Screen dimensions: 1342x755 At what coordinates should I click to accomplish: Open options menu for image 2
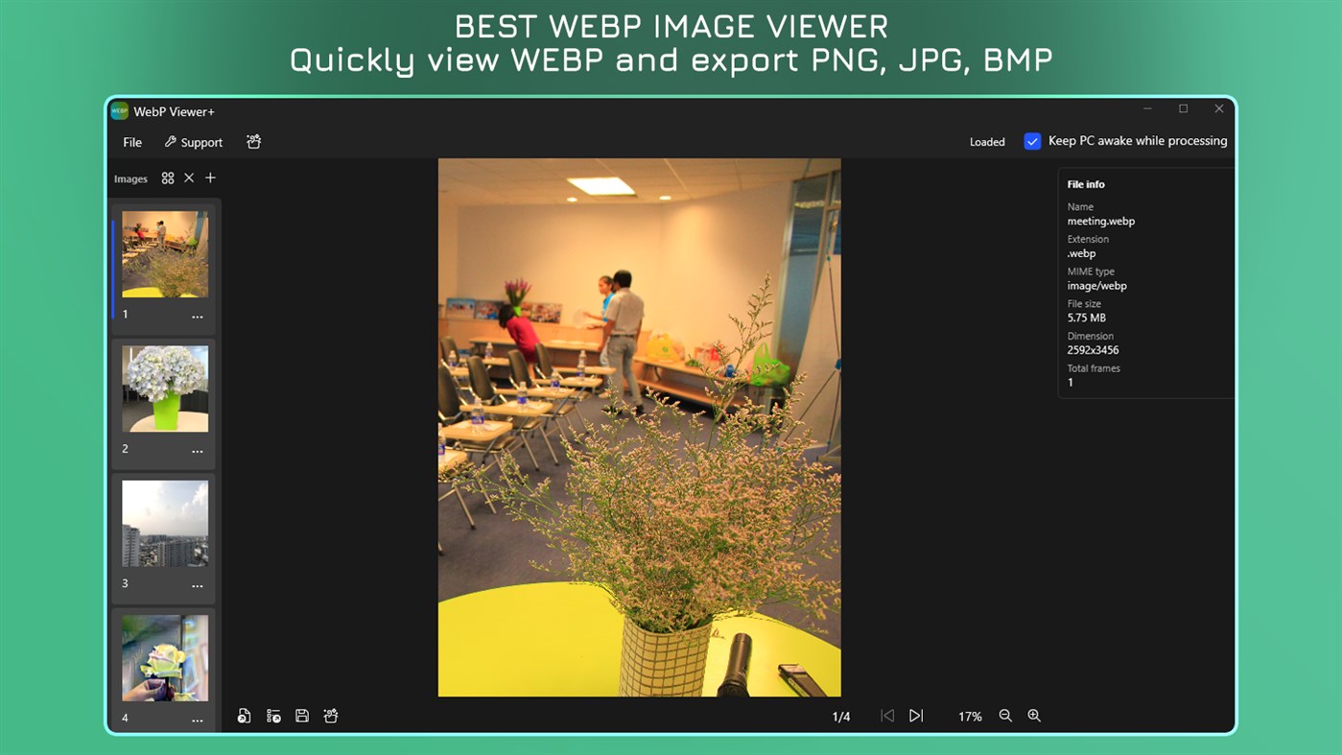(198, 450)
